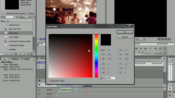Select the Red (R) radio button
The image size is (175, 98).
point(101,64)
